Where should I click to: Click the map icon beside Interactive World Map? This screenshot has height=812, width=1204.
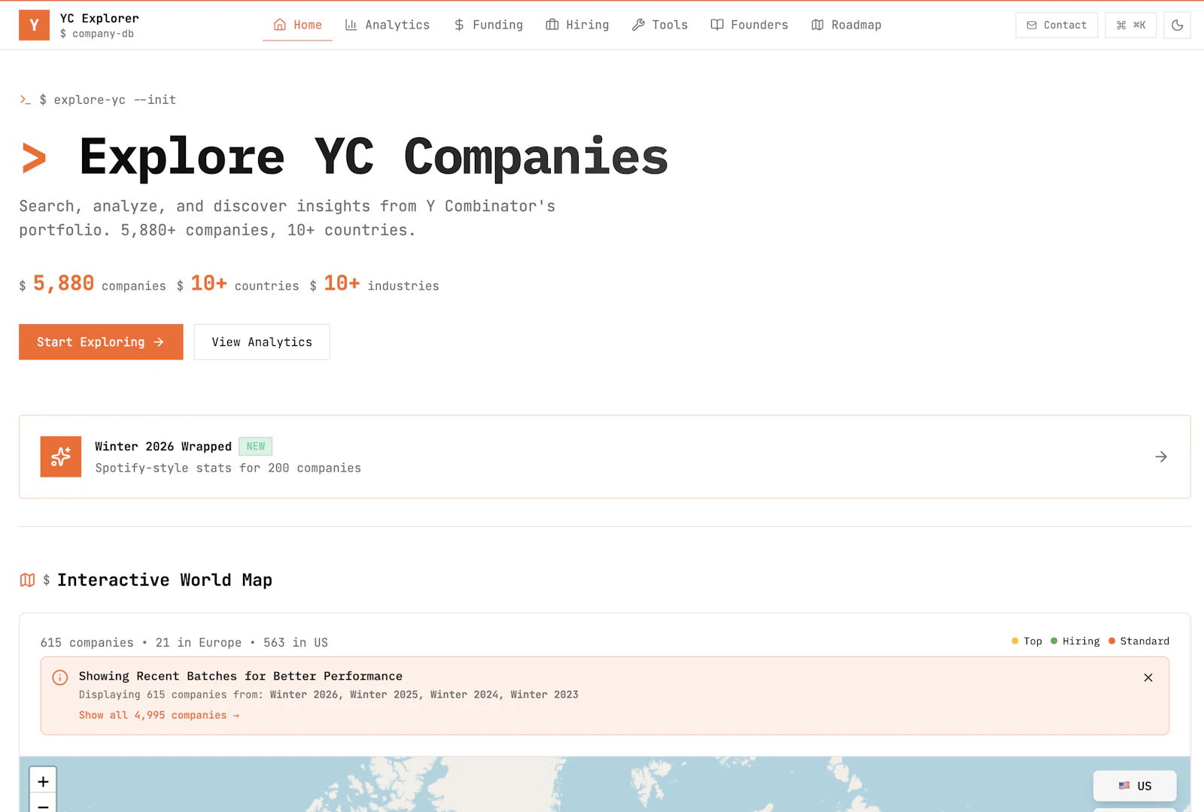click(x=27, y=580)
